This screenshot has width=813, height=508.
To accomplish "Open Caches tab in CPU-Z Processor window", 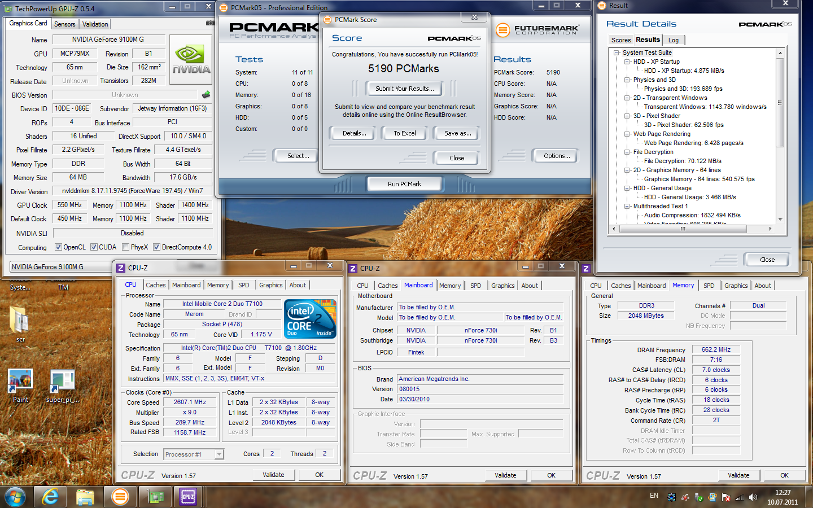I will tap(155, 286).
